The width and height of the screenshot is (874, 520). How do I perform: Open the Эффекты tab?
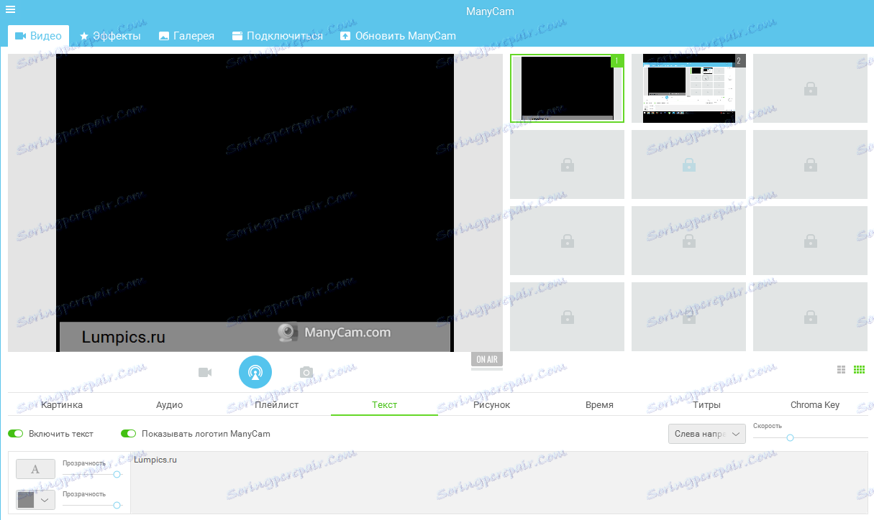110,36
